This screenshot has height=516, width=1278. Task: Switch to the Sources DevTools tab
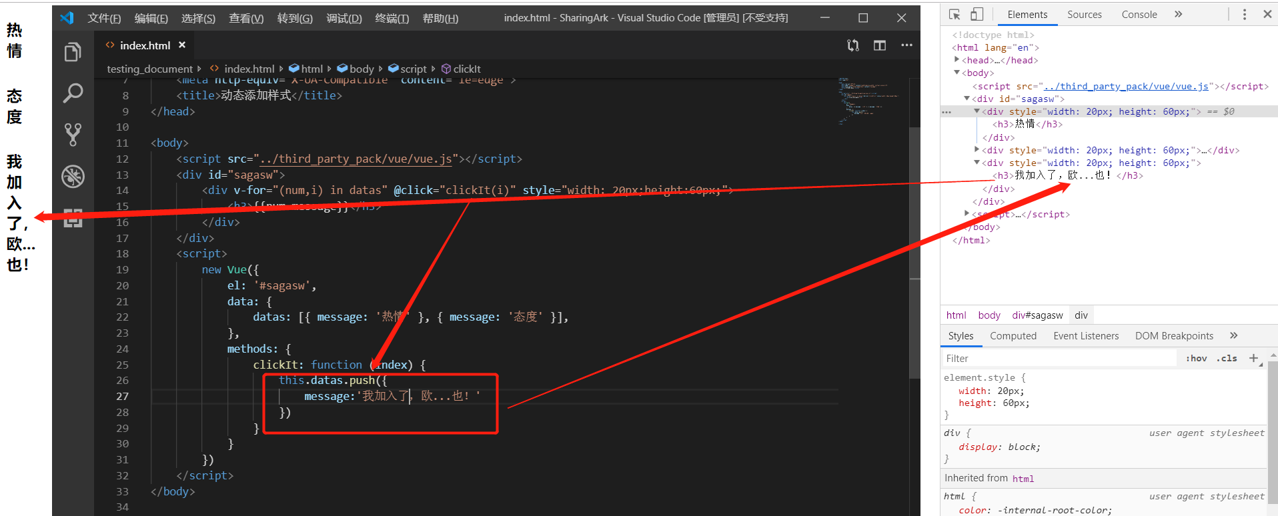(x=1084, y=14)
